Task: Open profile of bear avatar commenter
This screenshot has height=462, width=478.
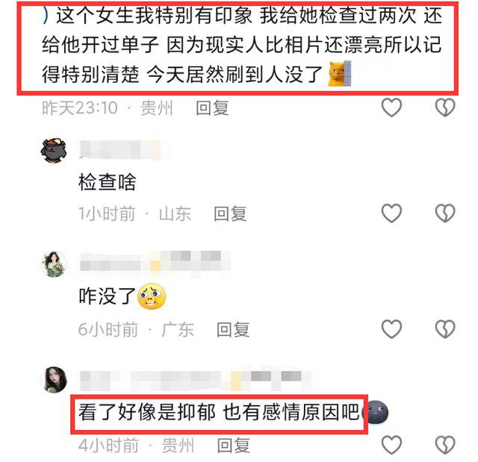Action: click(x=54, y=150)
